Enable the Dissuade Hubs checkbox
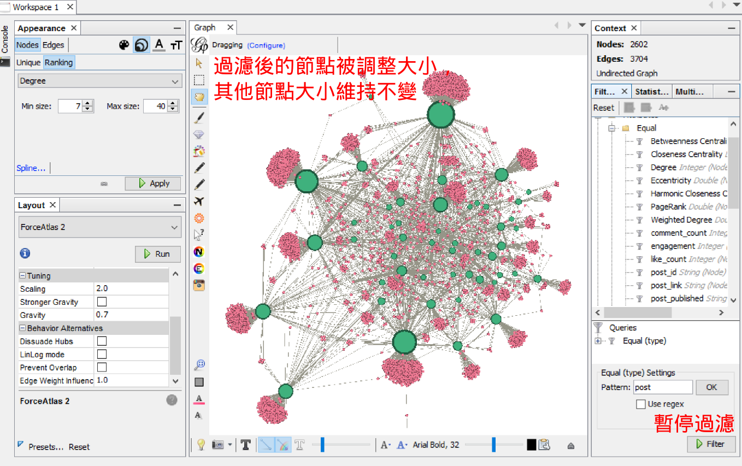The height and width of the screenshot is (466, 742). point(102,341)
